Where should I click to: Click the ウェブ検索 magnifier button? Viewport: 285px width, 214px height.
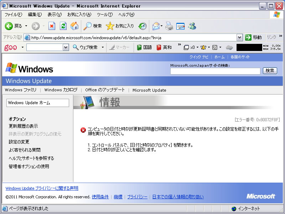85,47
